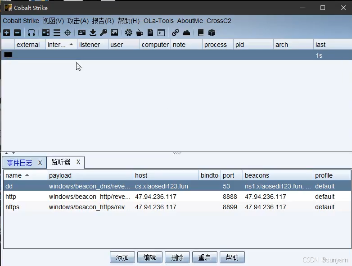
Task: Open help via the book icon
Action: (x=201, y=33)
